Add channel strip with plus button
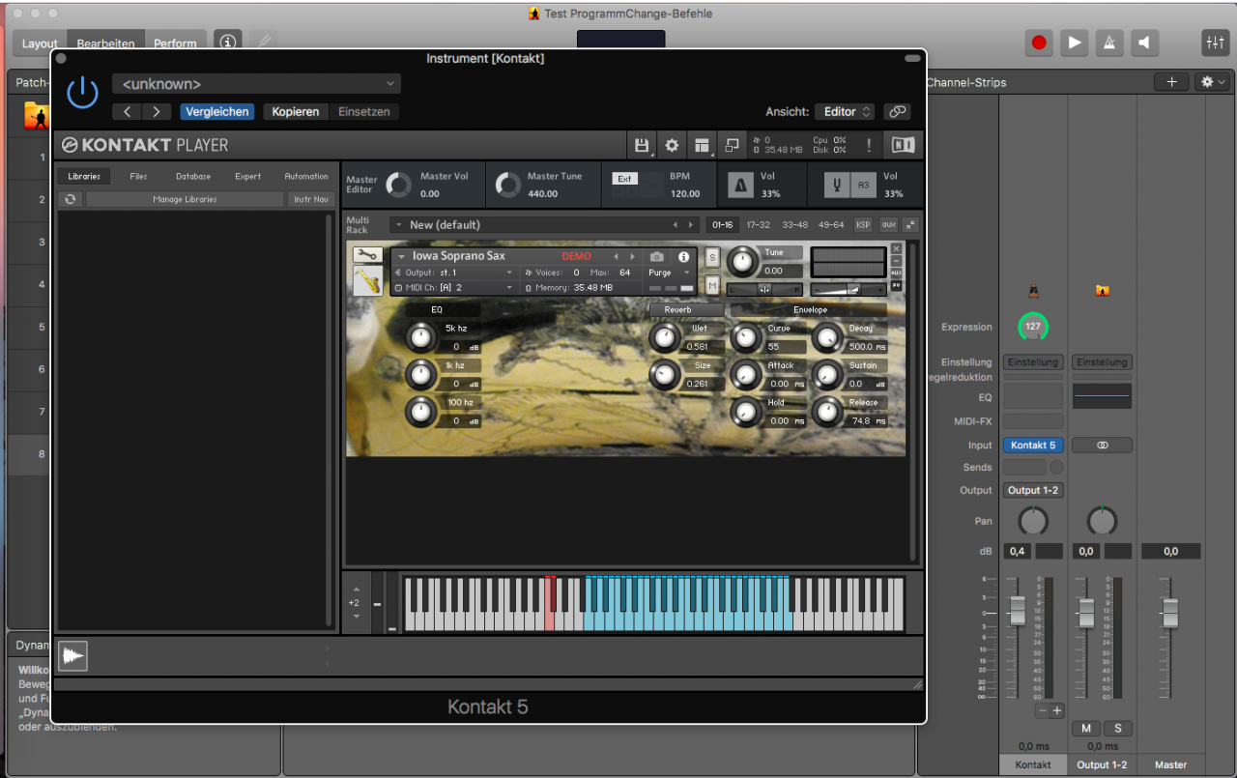 point(1171,82)
